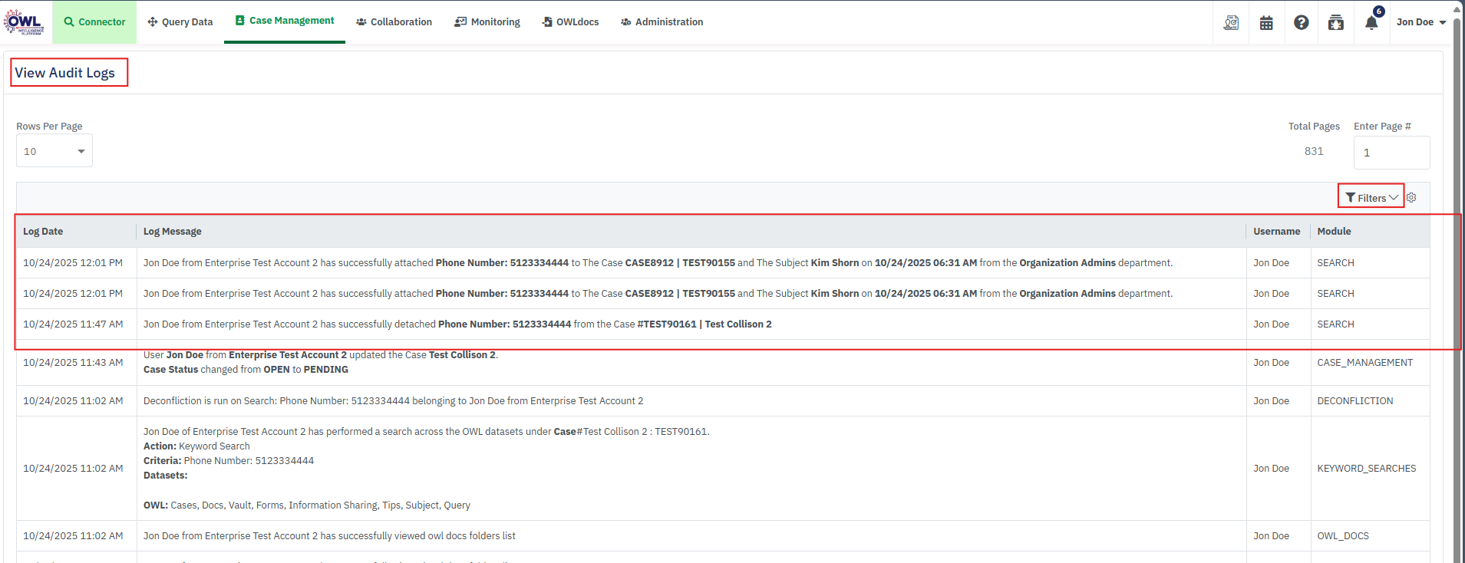Viewport: 1465px width, 563px height.
Task: Expand the Filters dropdown
Action: [1371, 198]
